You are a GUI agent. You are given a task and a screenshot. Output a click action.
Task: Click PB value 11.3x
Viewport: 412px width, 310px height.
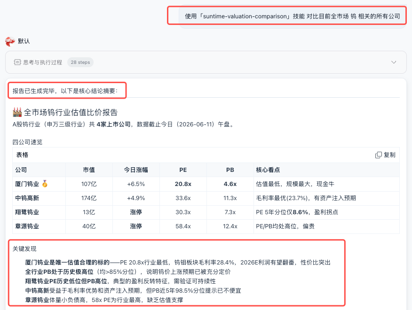[230, 198]
